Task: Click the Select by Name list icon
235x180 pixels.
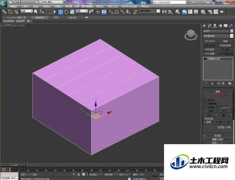Action: point(41,12)
